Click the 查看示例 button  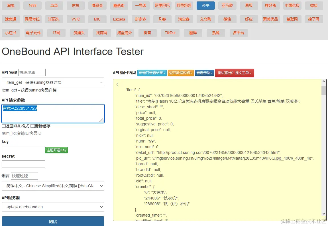[204, 73]
